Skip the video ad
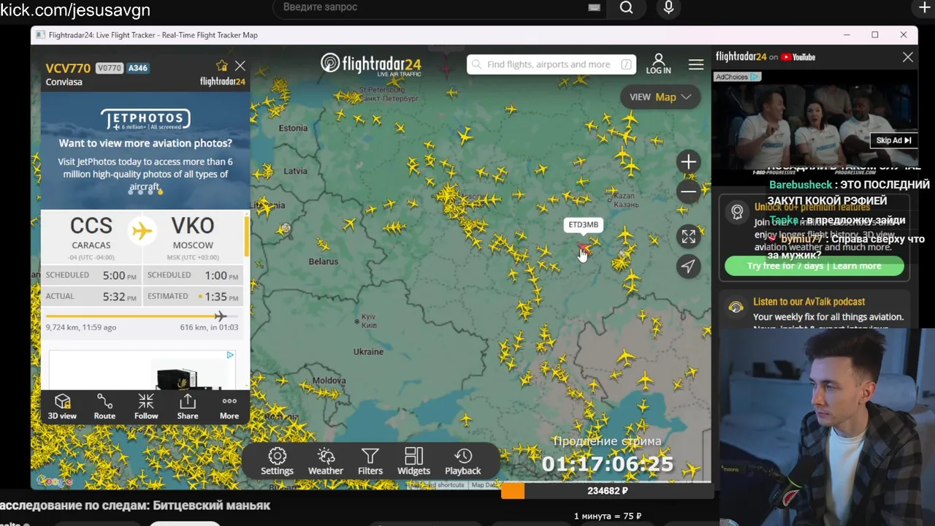The width and height of the screenshot is (935, 526). coord(893,140)
